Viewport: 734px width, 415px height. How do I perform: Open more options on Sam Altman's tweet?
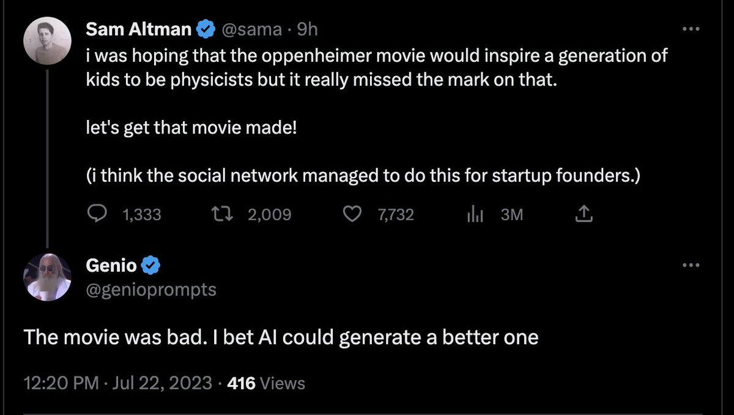tap(690, 29)
